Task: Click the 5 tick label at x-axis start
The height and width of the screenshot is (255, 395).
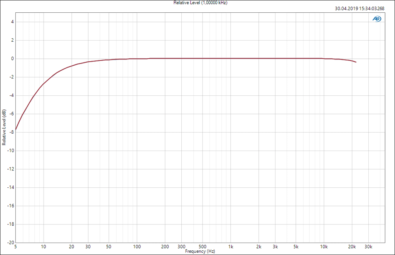Action: [x=15, y=246]
